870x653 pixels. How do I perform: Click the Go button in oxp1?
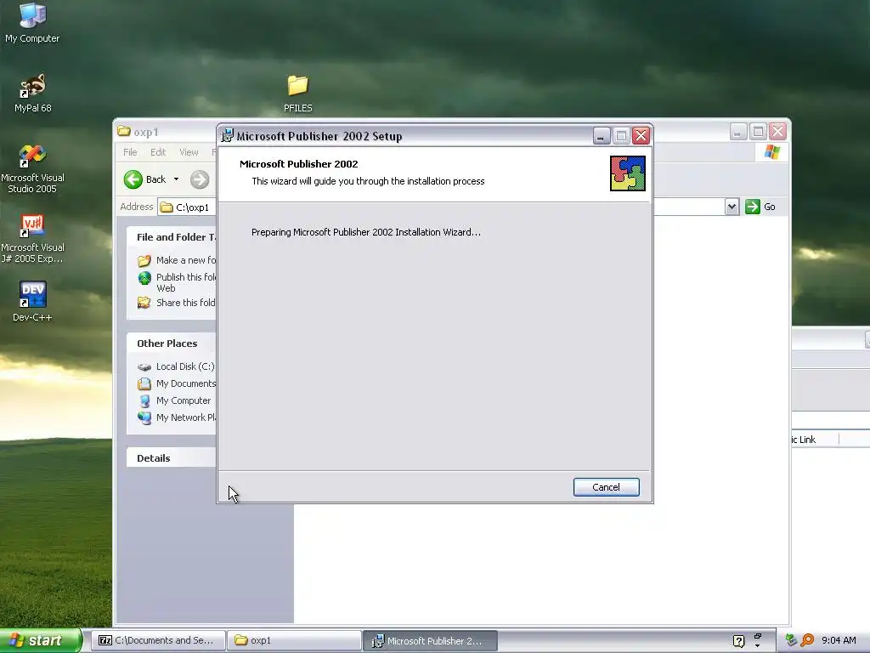[x=760, y=207]
